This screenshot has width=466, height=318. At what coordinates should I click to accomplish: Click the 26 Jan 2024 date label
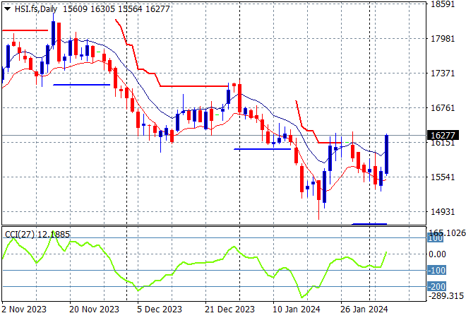pyautogui.click(x=364, y=309)
